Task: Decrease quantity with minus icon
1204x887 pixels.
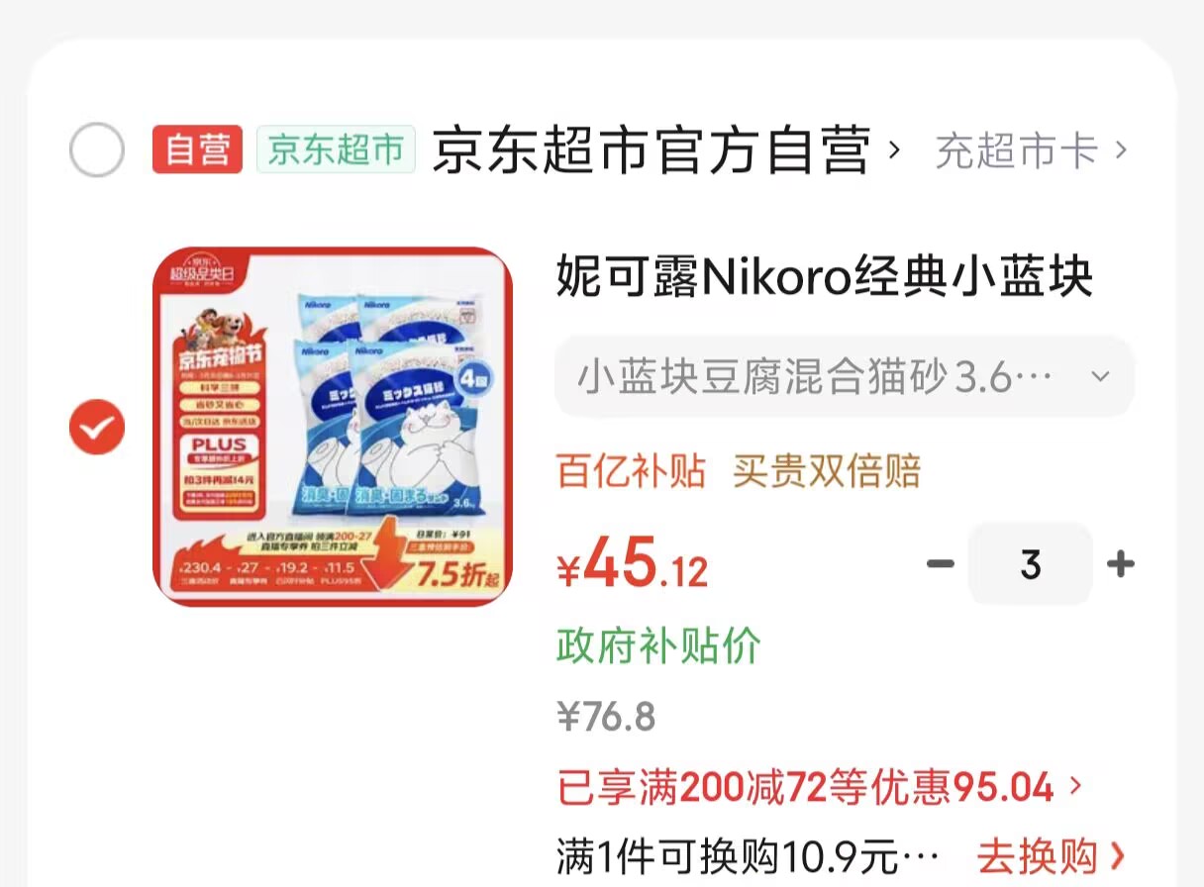Action: (x=940, y=564)
